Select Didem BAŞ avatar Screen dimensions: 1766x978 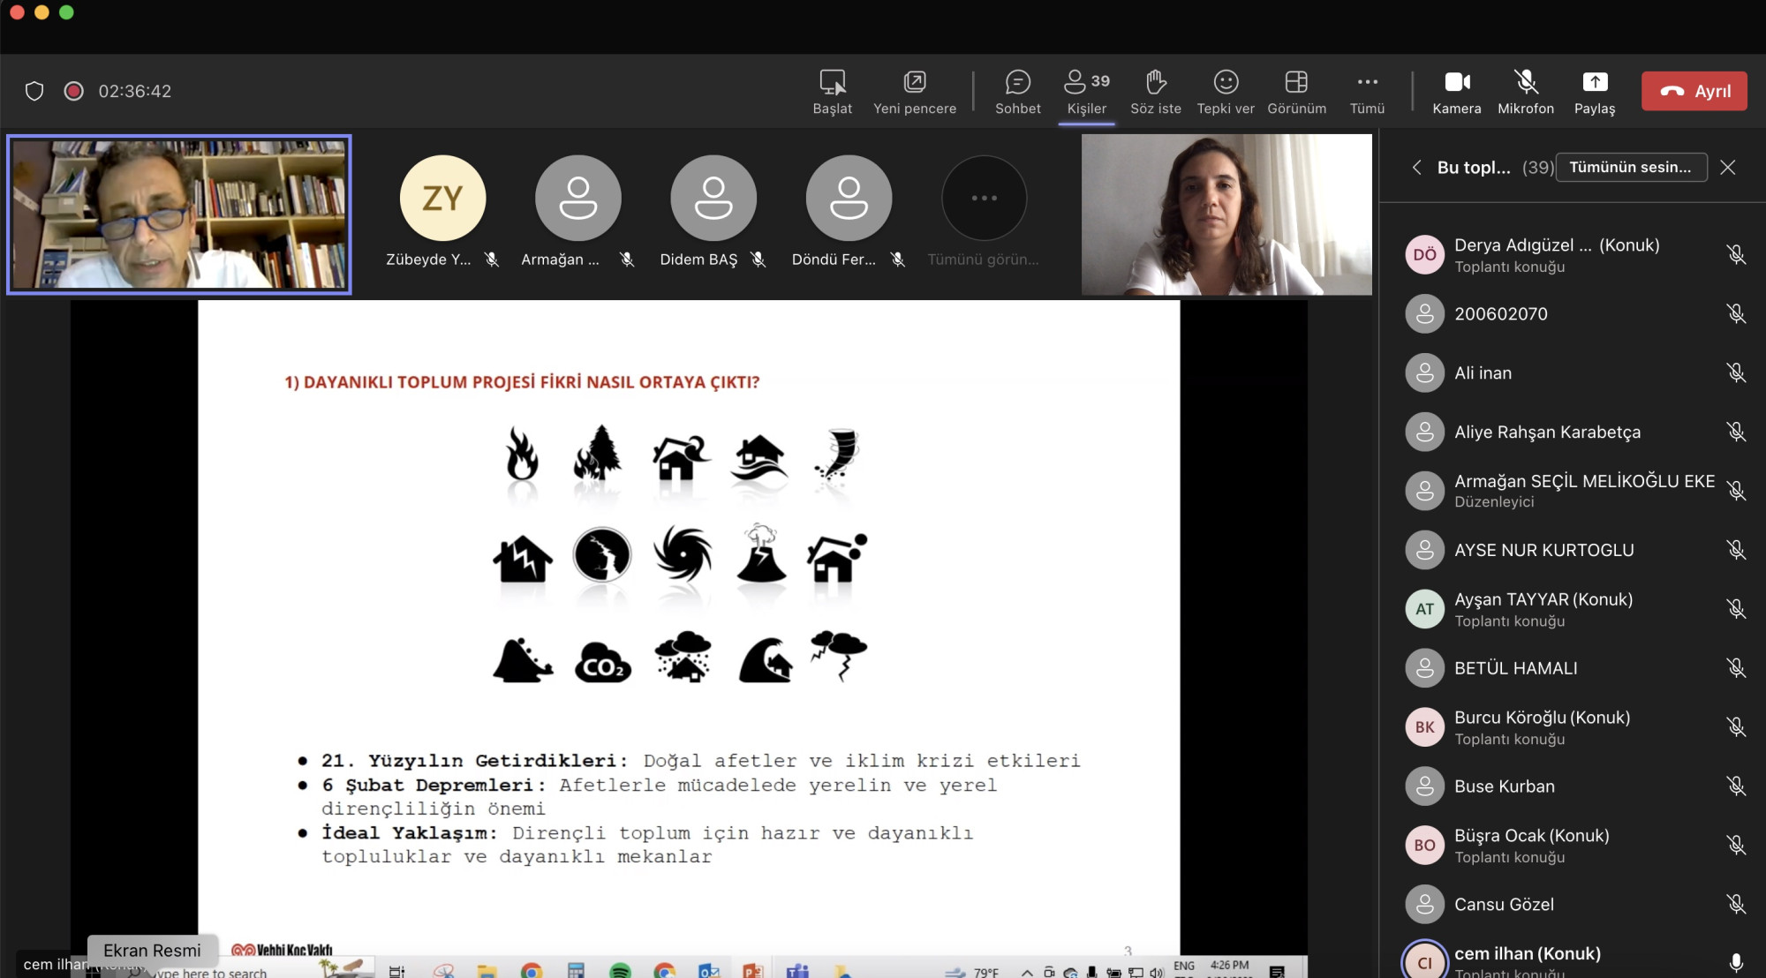coord(713,198)
